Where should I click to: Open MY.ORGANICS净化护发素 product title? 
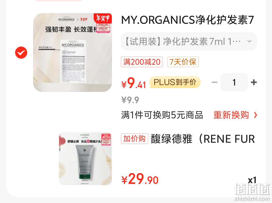tap(188, 20)
